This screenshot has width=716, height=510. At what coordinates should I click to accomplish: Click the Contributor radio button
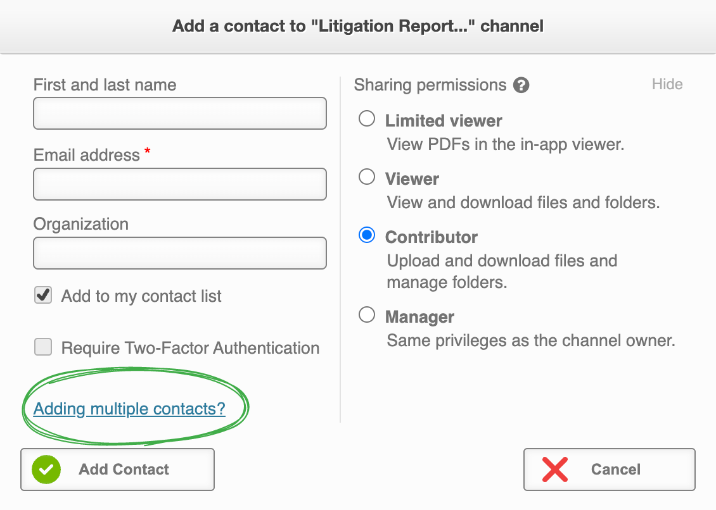pyautogui.click(x=366, y=235)
